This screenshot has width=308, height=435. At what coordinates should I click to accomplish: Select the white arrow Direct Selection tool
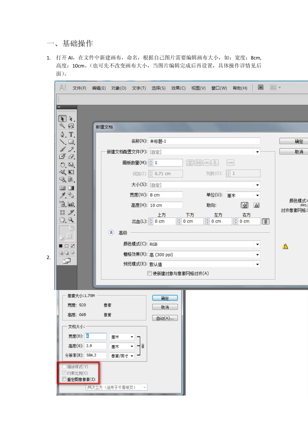click(x=71, y=119)
